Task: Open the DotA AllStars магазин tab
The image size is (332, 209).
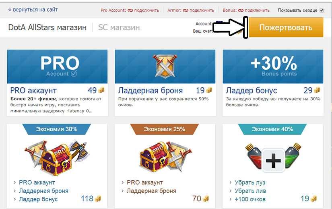Action: pos(47,27)
